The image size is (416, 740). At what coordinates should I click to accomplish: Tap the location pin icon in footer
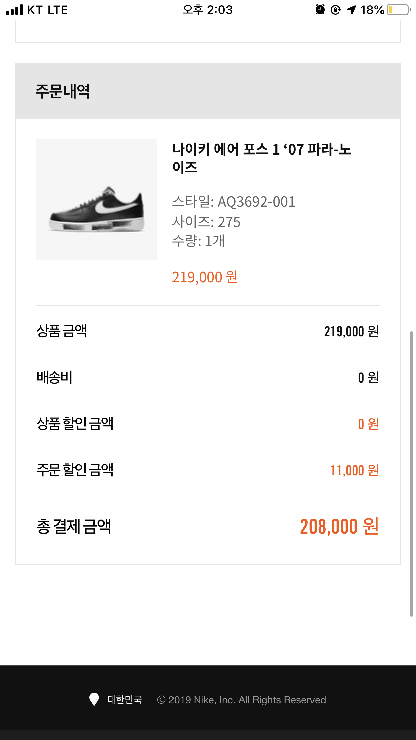[x=94, y=699]
